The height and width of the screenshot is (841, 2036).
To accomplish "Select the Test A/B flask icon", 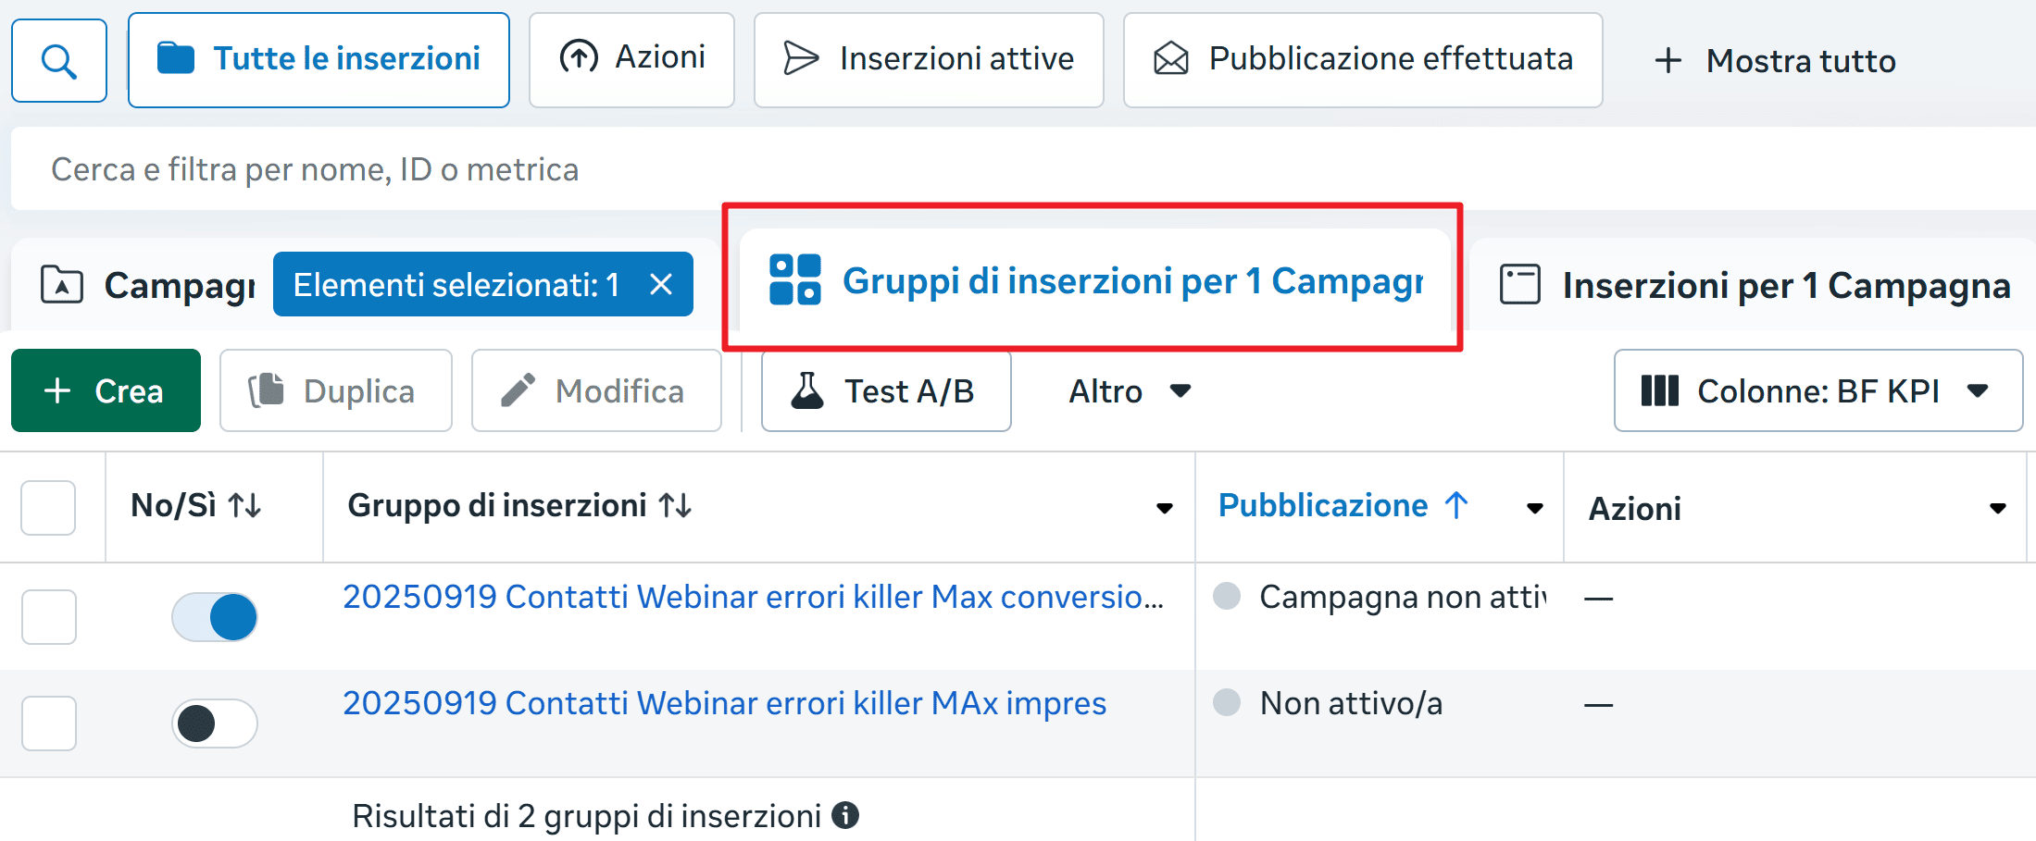I will tap(807, 390).
